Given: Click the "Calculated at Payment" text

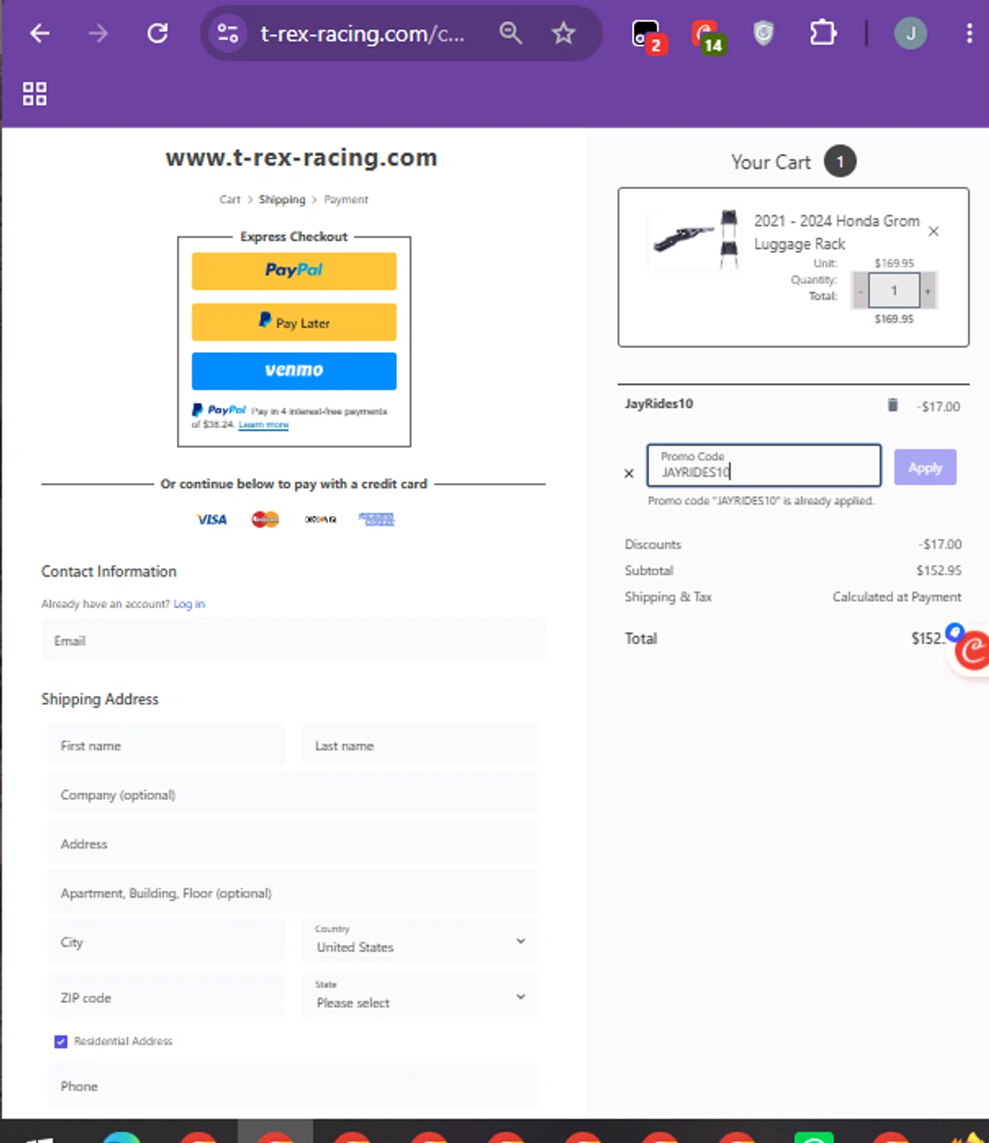Looking at the screenshot, I should (x=897, y=597).
